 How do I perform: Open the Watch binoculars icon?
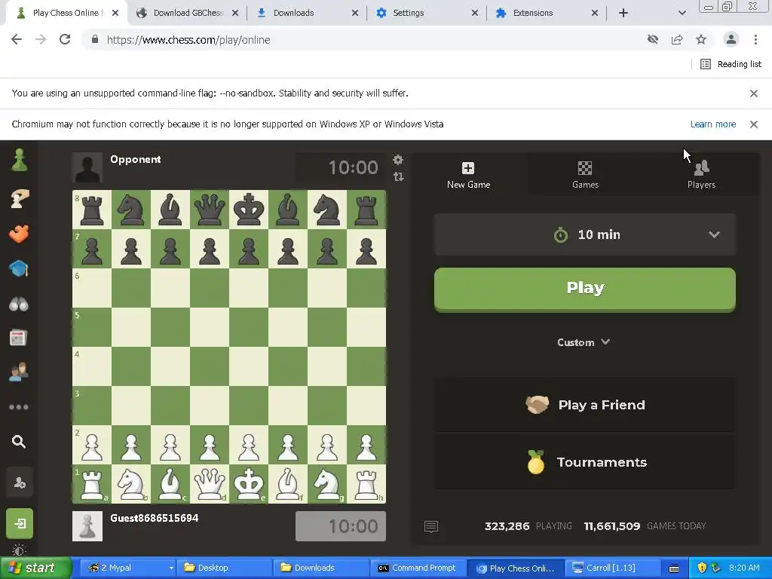point(19,305)
